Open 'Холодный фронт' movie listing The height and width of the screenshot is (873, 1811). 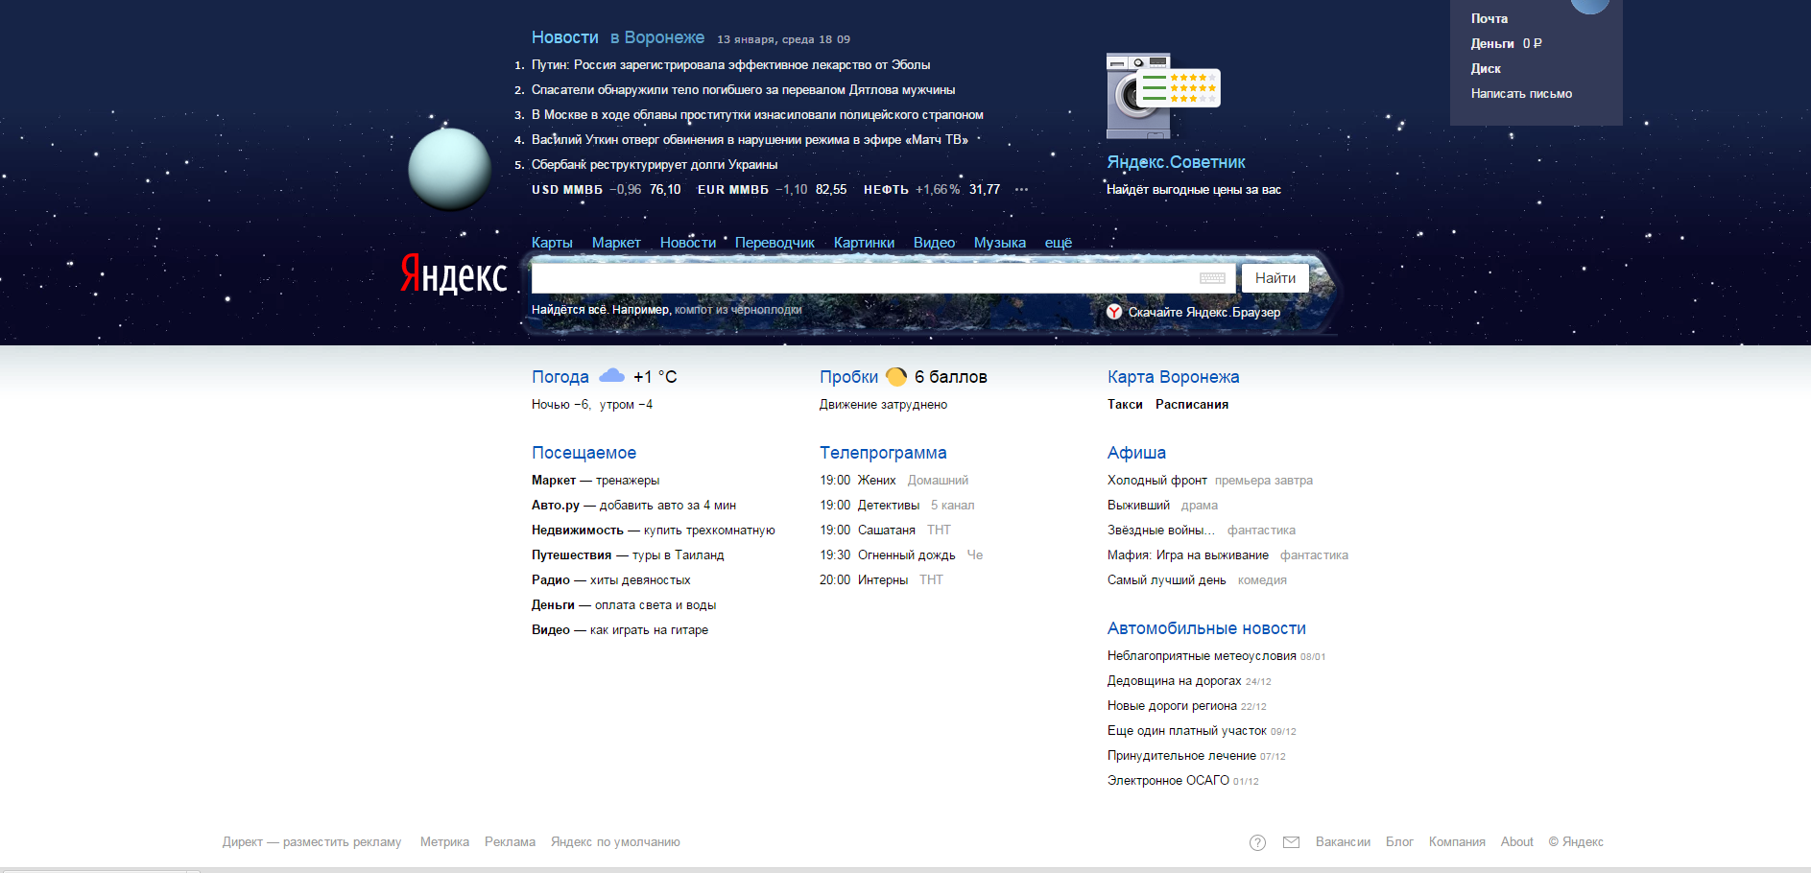(x=1156, y=480)
